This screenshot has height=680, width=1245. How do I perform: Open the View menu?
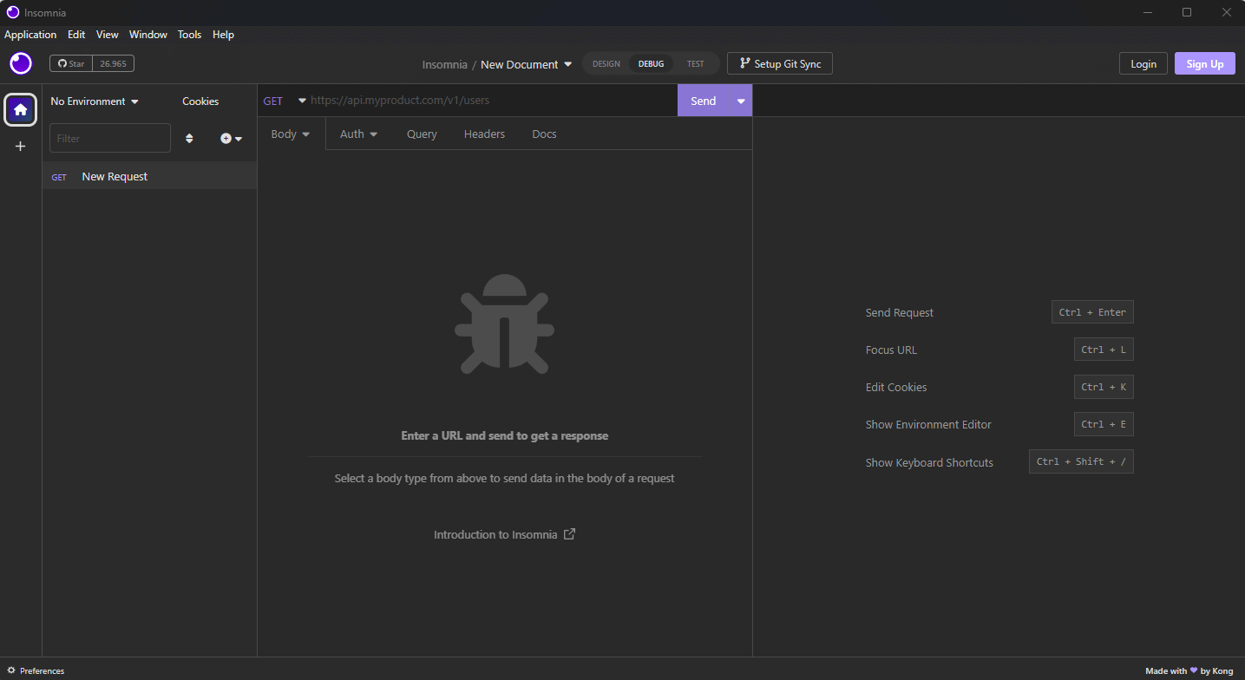coord(108,35)
